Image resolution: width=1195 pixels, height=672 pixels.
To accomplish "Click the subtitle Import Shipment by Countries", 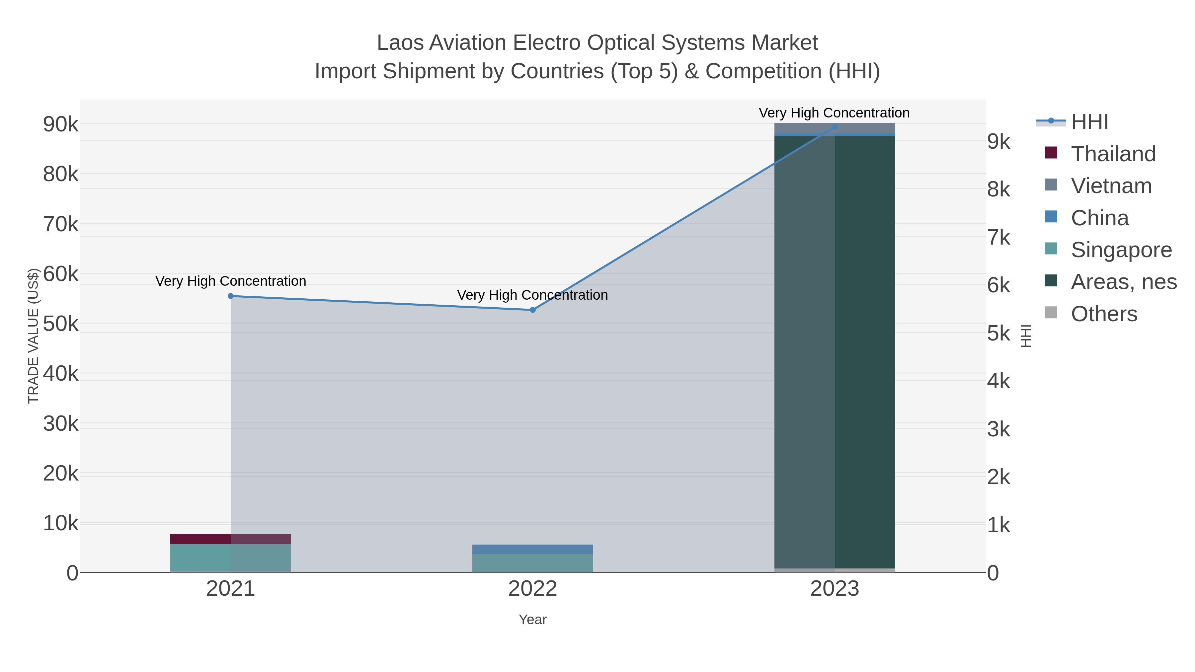I will (x=597, y=71).
